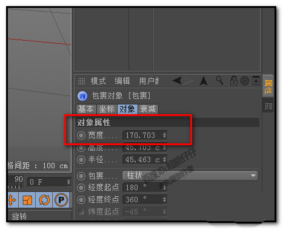
Task: Toggle the lock element icon
Action: tap(234, 81)
